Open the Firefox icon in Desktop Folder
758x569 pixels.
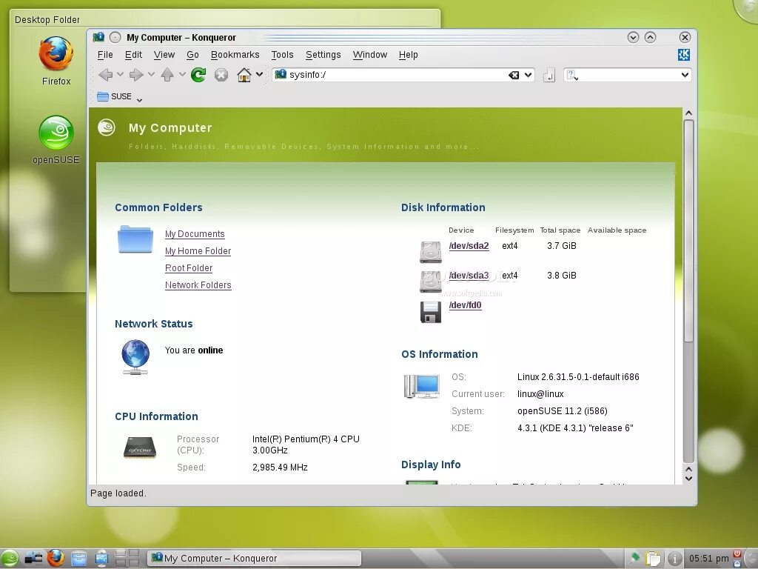point(56,53)
